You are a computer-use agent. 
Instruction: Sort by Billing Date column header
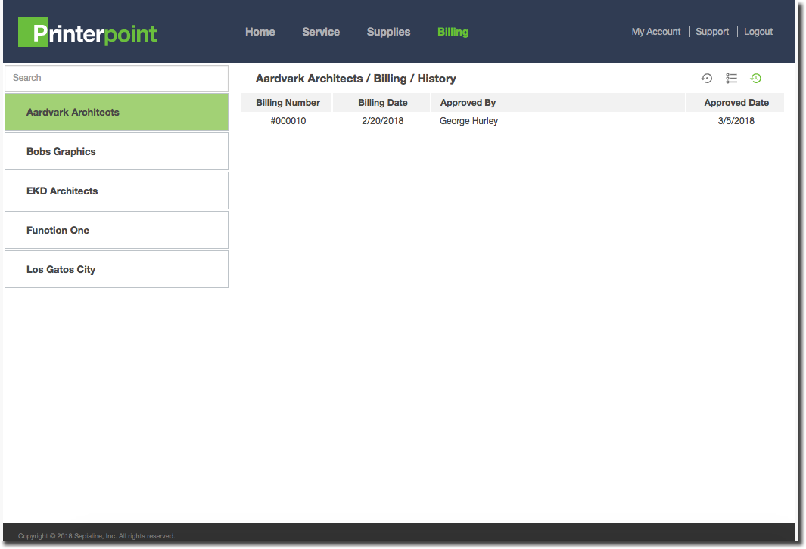pos(382,103)
